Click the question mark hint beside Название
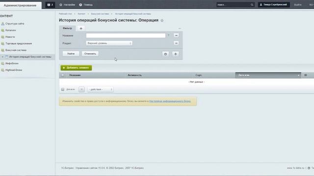Image resolution: width=314 pixels, height=176 pixels. (169, 35)
